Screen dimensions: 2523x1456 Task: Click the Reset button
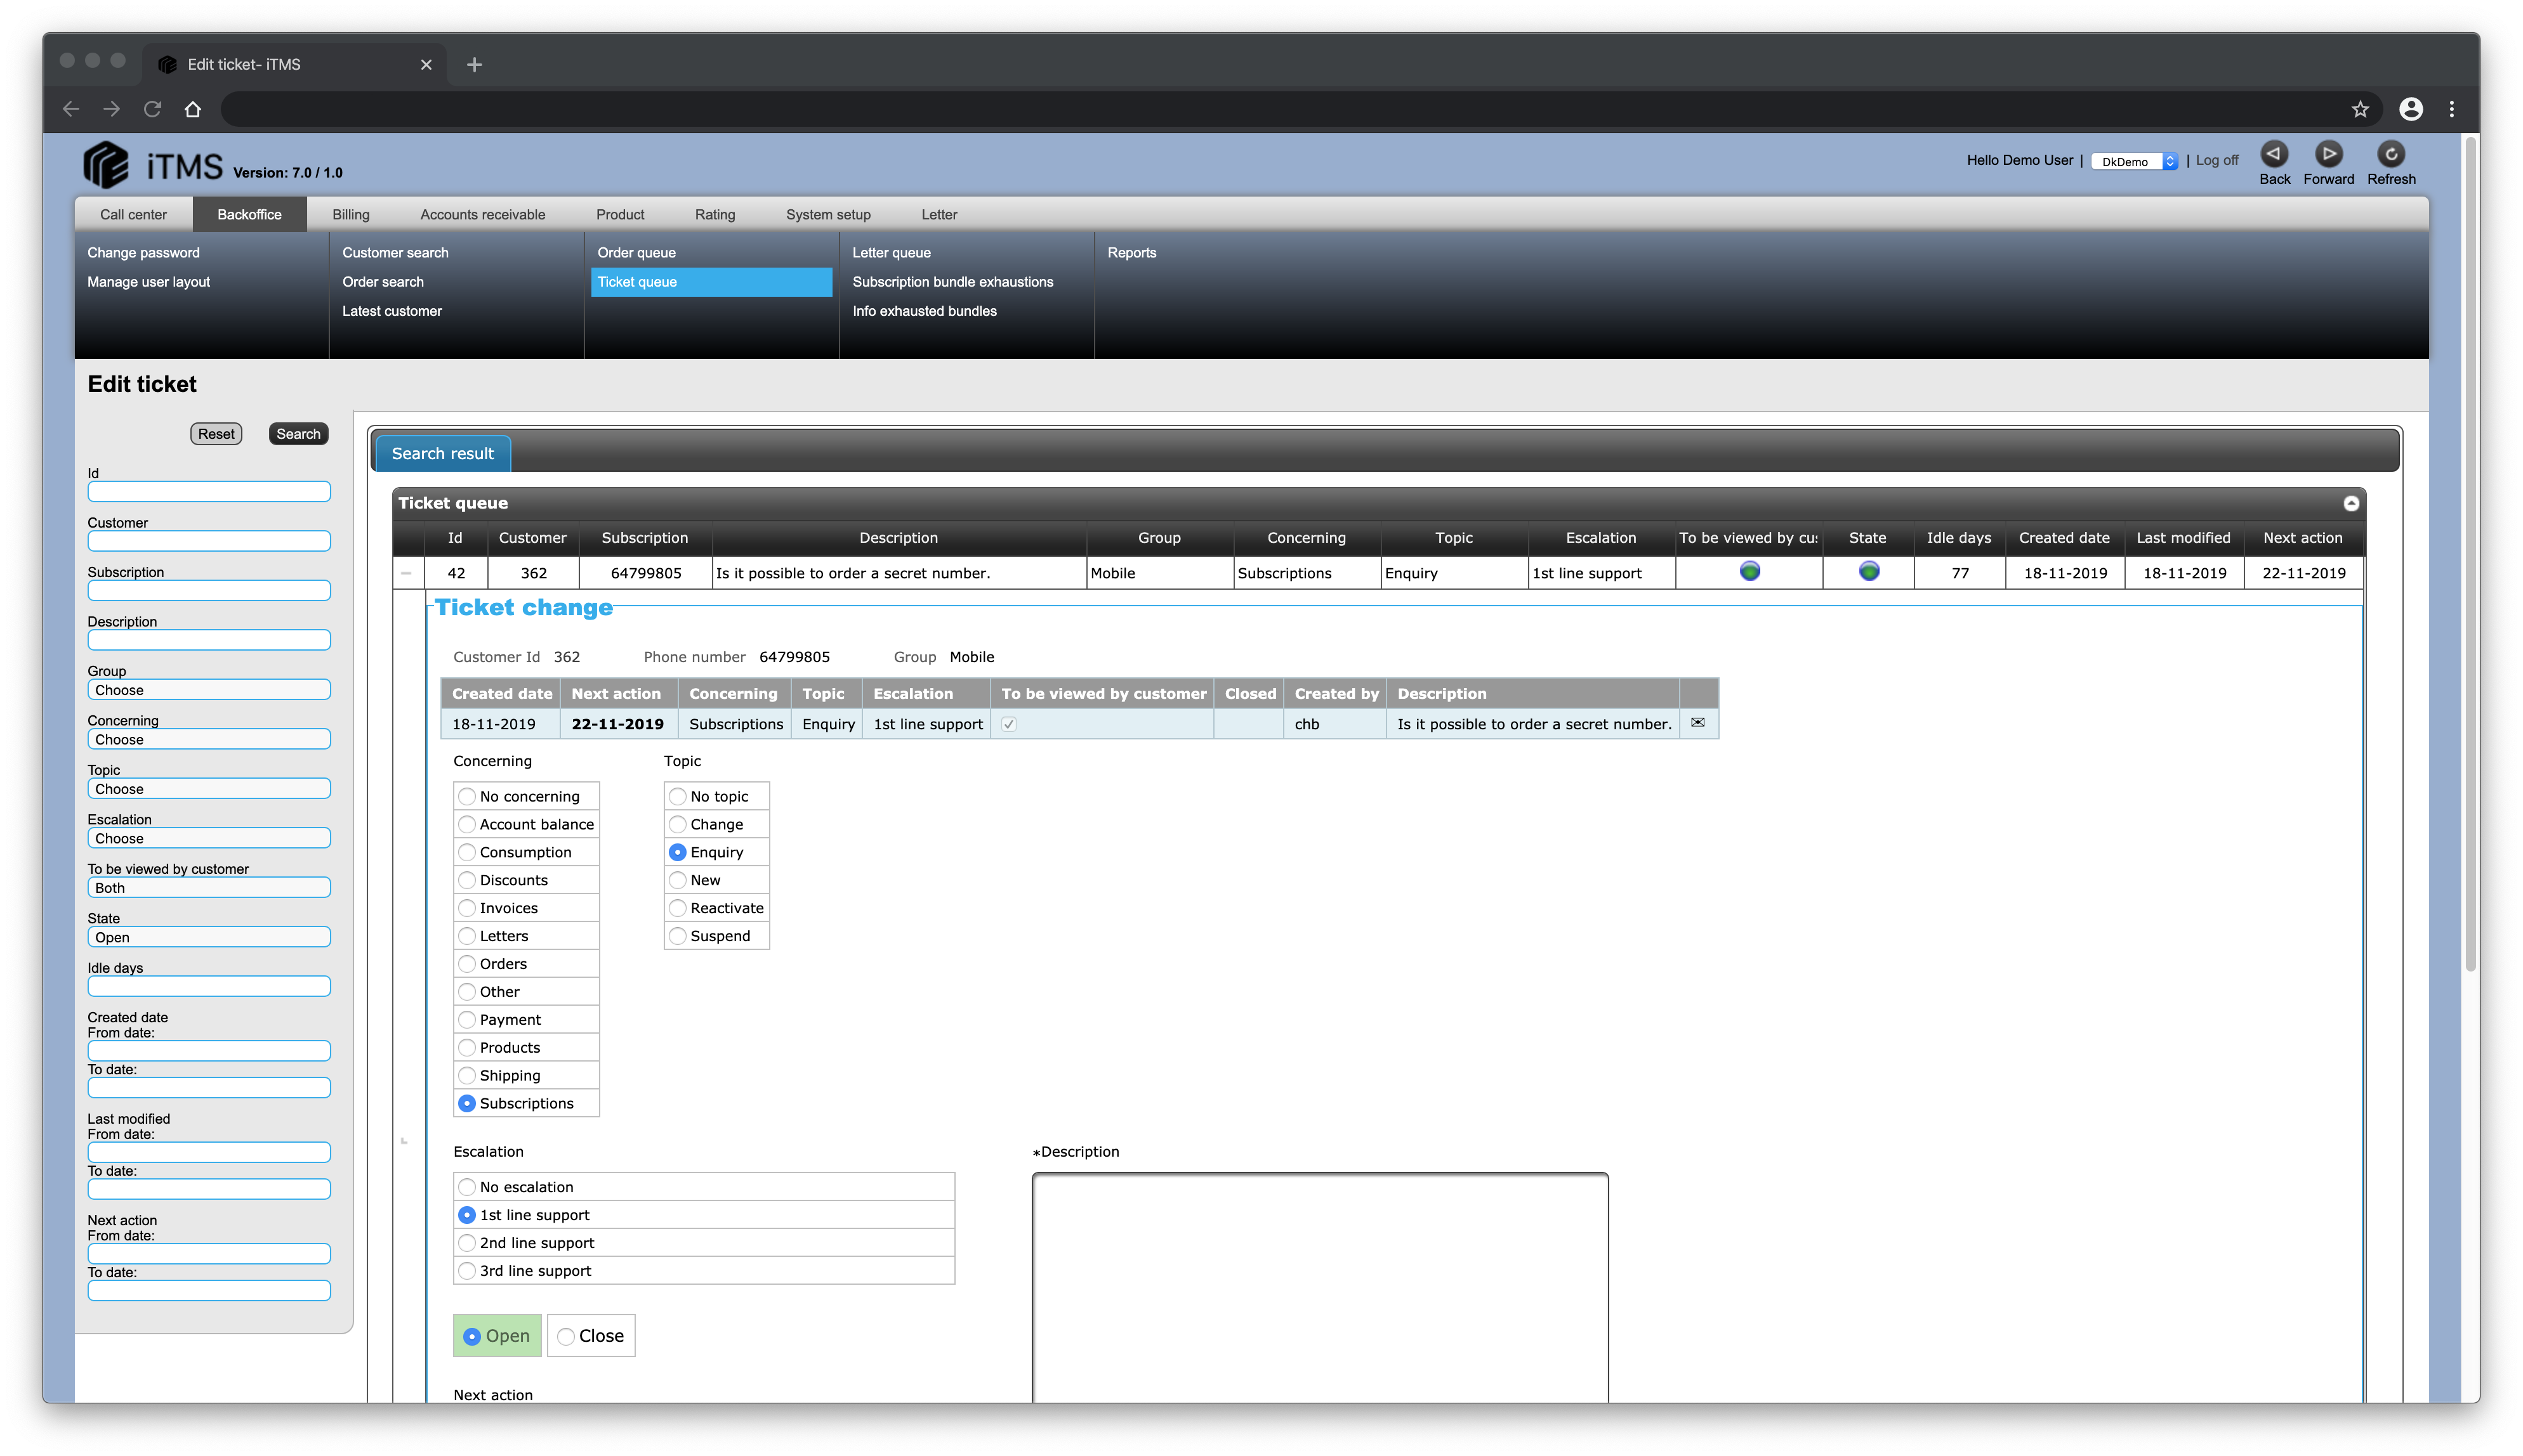pyautogui.click(x=216, y=434)
